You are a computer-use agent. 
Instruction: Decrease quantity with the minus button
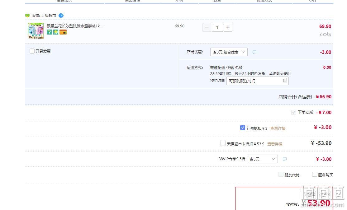coord(207,27)
